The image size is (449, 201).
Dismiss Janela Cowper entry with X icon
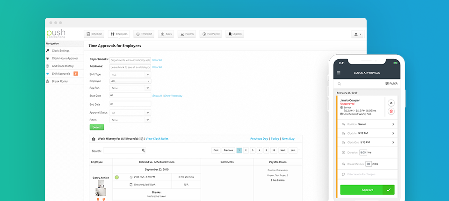click(391, 103)
